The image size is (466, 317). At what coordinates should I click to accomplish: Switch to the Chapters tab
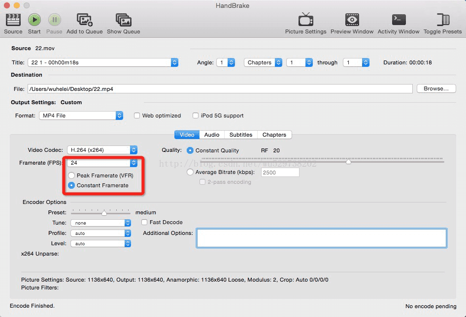pos(274,135)
